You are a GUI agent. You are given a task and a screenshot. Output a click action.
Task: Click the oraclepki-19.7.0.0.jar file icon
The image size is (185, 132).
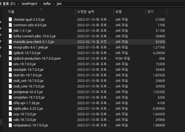tap(10, 69)
